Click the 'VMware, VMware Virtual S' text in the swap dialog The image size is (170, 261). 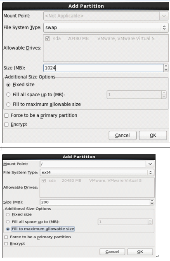point(126,39)
